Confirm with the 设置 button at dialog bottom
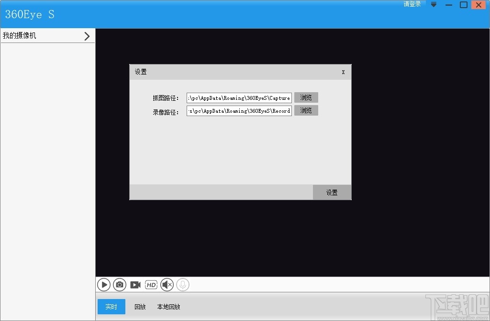The height and width of the screenshot is (321, 490). (x=332, y=193)
